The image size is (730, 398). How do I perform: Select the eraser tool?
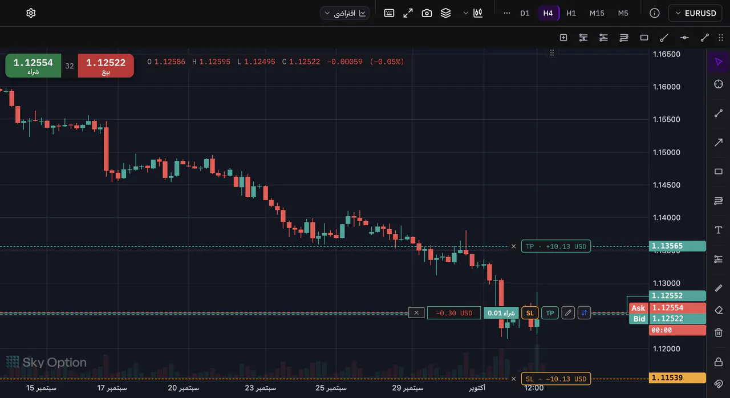719,310
